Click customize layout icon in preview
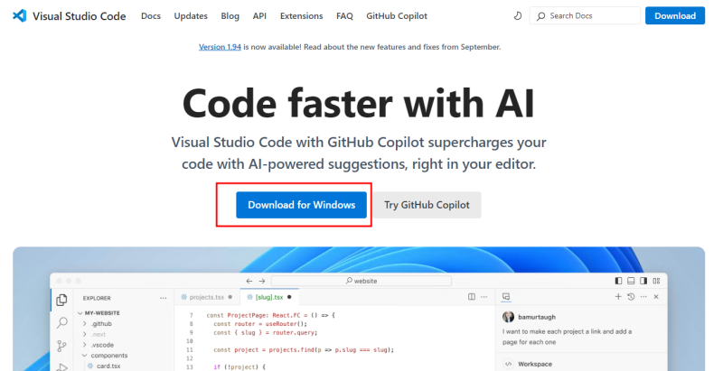This screenshot has width=723, height=371. click(x=657, y=281)
